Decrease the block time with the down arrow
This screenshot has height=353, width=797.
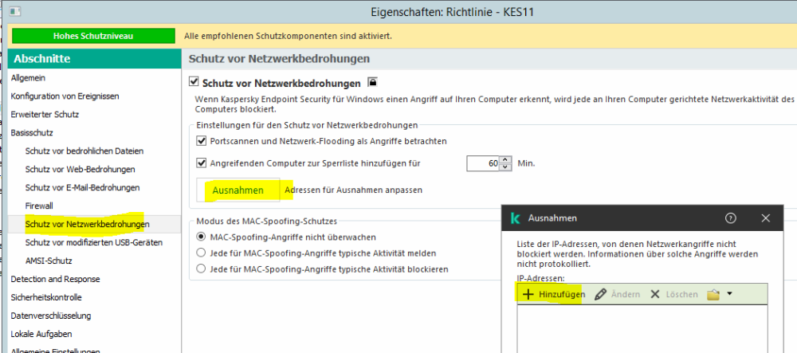[x=505, y=167]
